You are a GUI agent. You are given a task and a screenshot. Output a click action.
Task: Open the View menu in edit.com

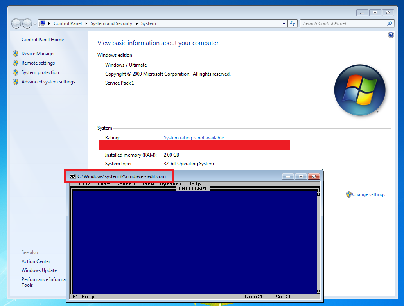pyautogui.click(x=147, y=184)
